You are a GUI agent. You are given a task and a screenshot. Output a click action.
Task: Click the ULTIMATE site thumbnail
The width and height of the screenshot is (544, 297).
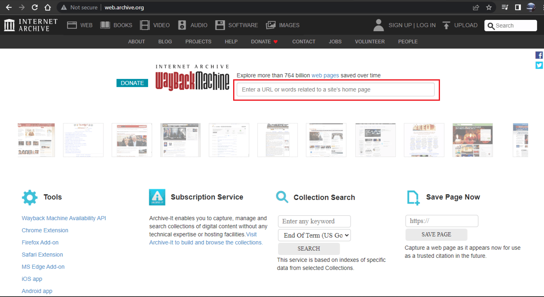pyautogui.click(x=278, y=140)
